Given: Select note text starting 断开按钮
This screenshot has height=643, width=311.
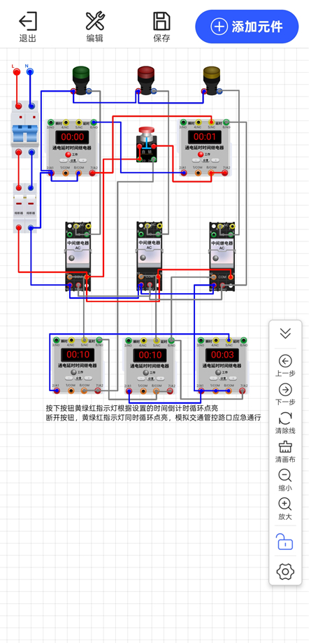Looking at the screenshot, I should point(153,418).
